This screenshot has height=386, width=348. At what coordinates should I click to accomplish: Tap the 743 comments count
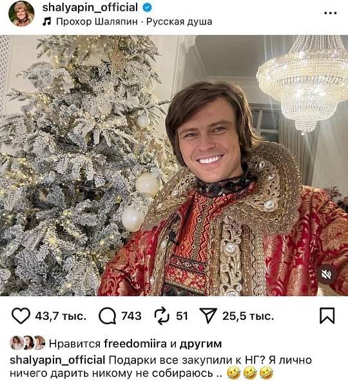[x=131, y=316]
